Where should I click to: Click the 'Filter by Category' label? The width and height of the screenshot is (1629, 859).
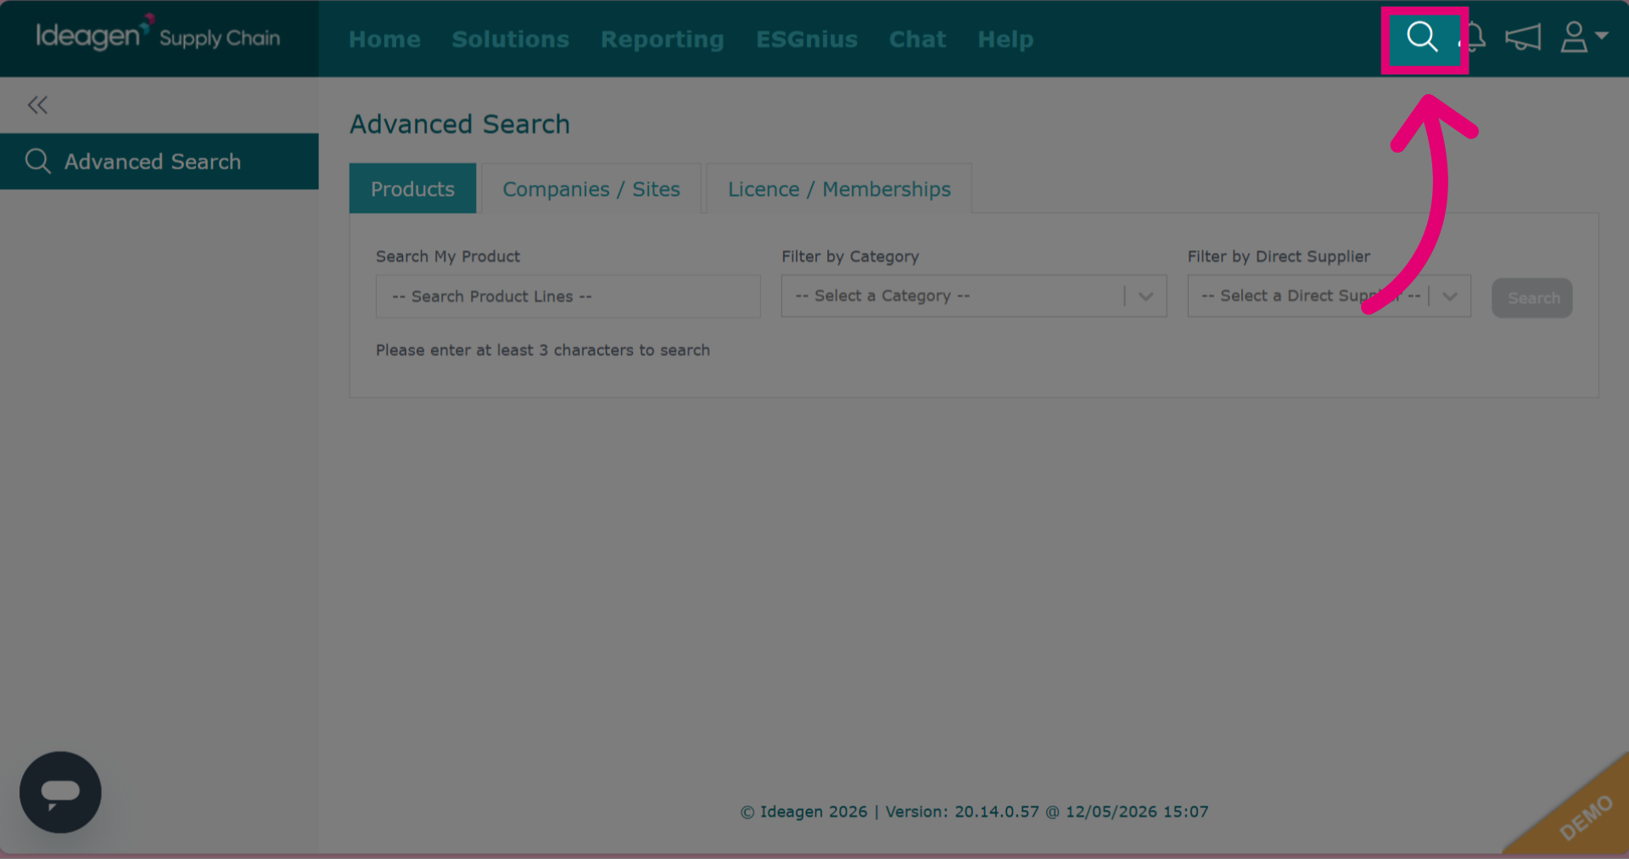[x=850, y=256]
